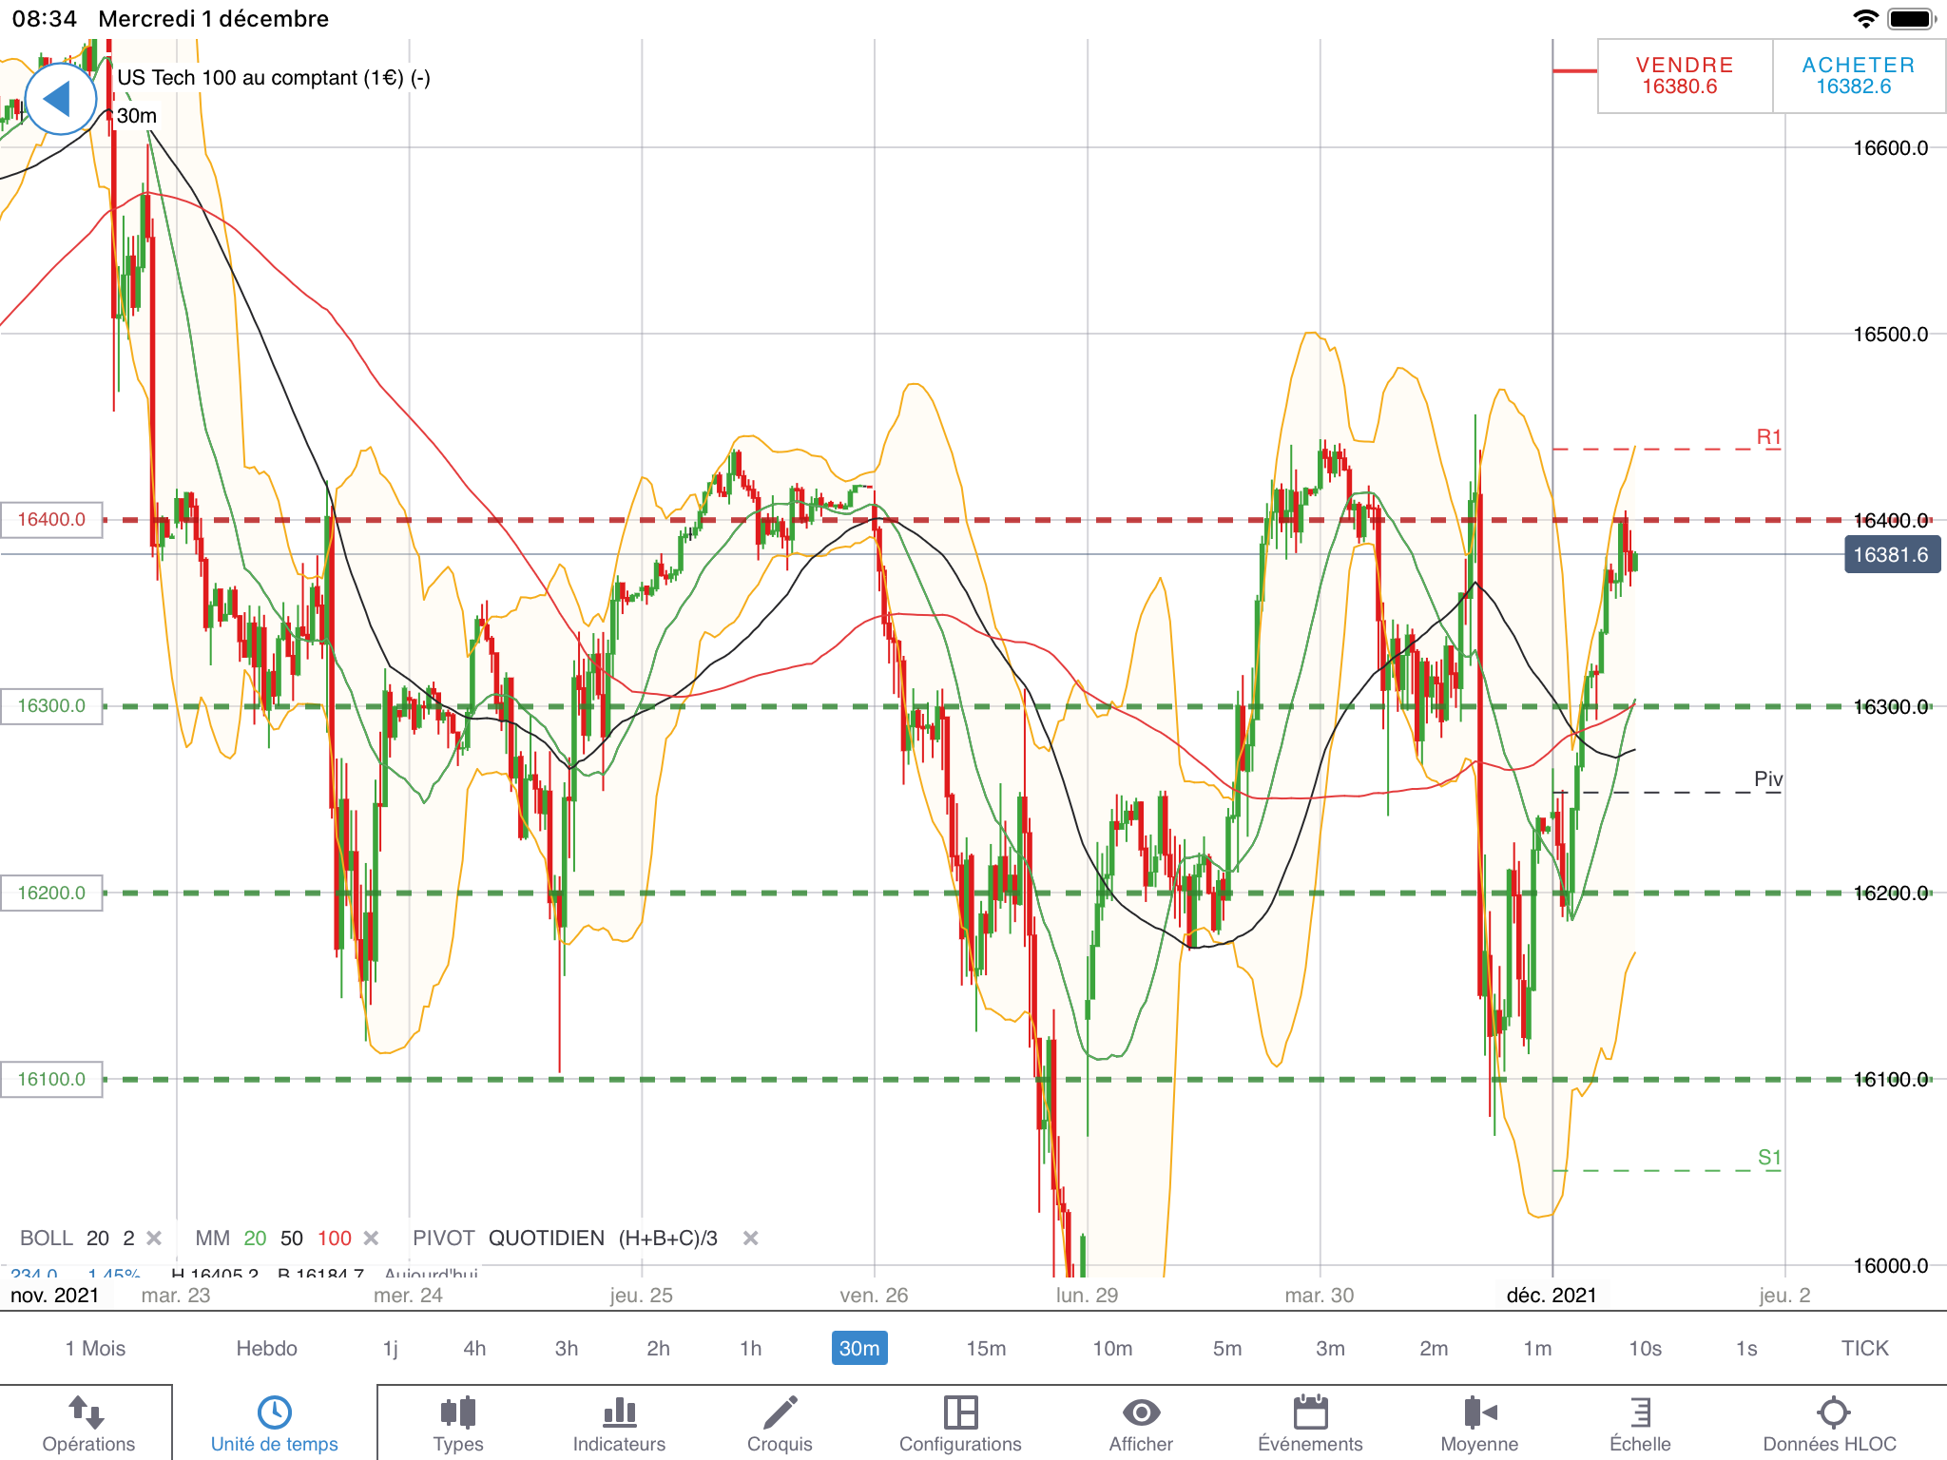The image size is (1947, 1460).
Task: Open the Indicateurs bar chart icon
Action: click(x=619, y=1412)
